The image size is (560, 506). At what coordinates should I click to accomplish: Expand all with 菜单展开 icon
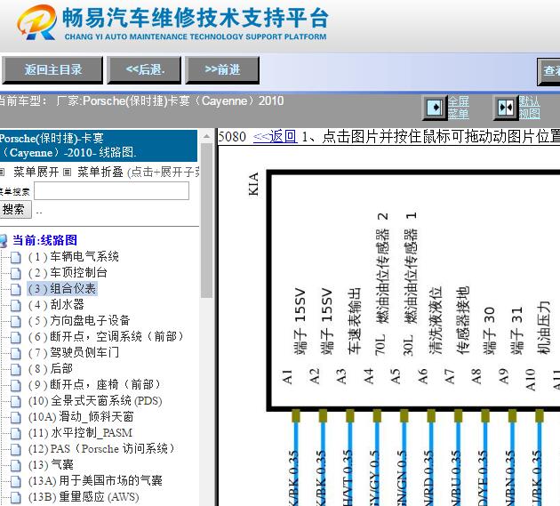coord(3,173)
